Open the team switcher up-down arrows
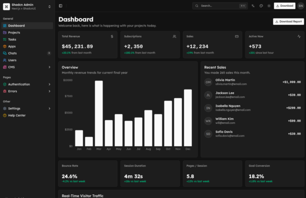This screenshot has height=198, width=306. [x=49, y=7]
